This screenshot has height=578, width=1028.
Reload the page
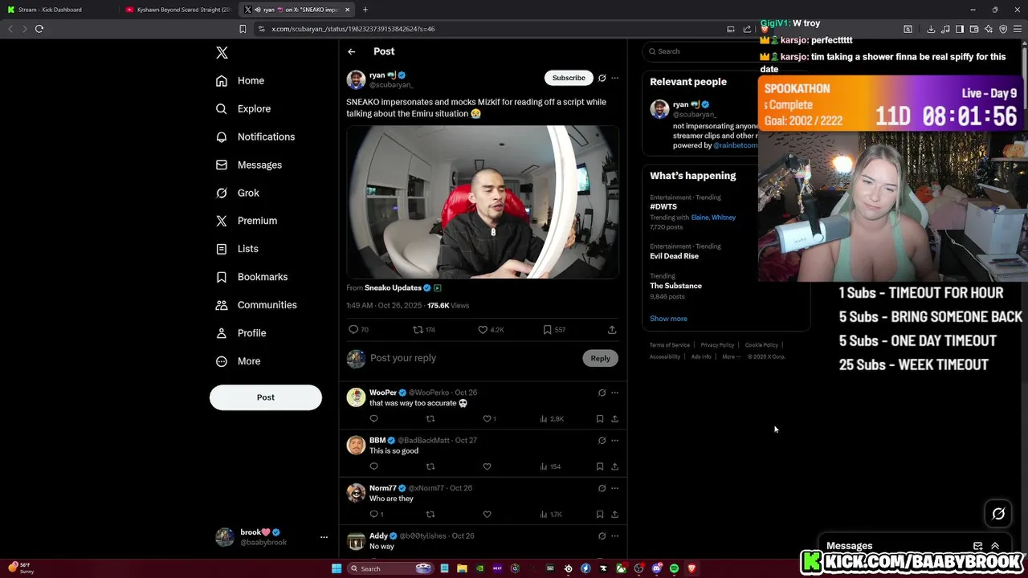[39, 29]
